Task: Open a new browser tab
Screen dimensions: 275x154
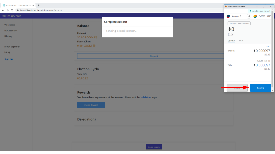Action: [39, 5]
